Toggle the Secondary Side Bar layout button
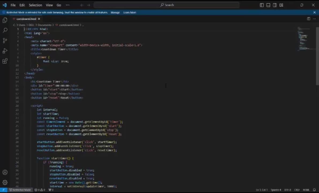Viewport: 319px width, 193px height. [x=275, y=5]
